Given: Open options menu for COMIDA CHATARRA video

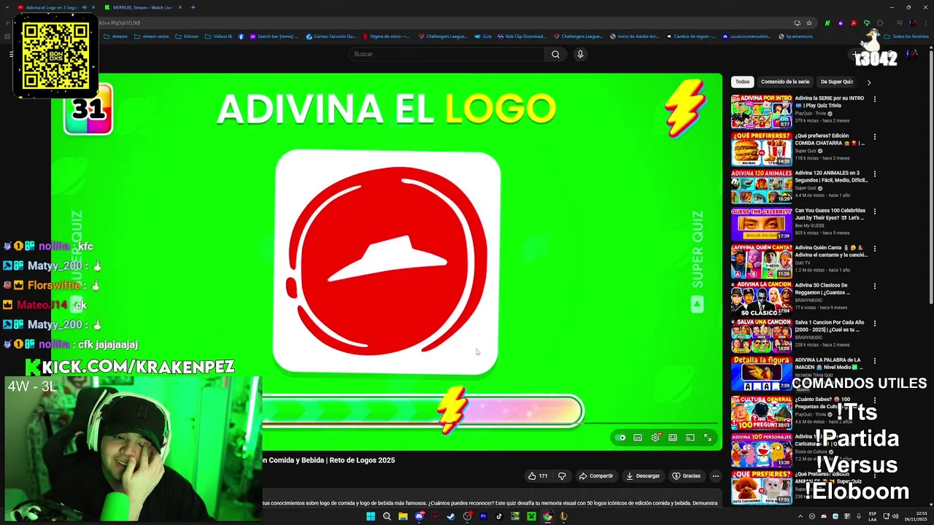Looking at the screenshot, I should click(x=874, y=136).
